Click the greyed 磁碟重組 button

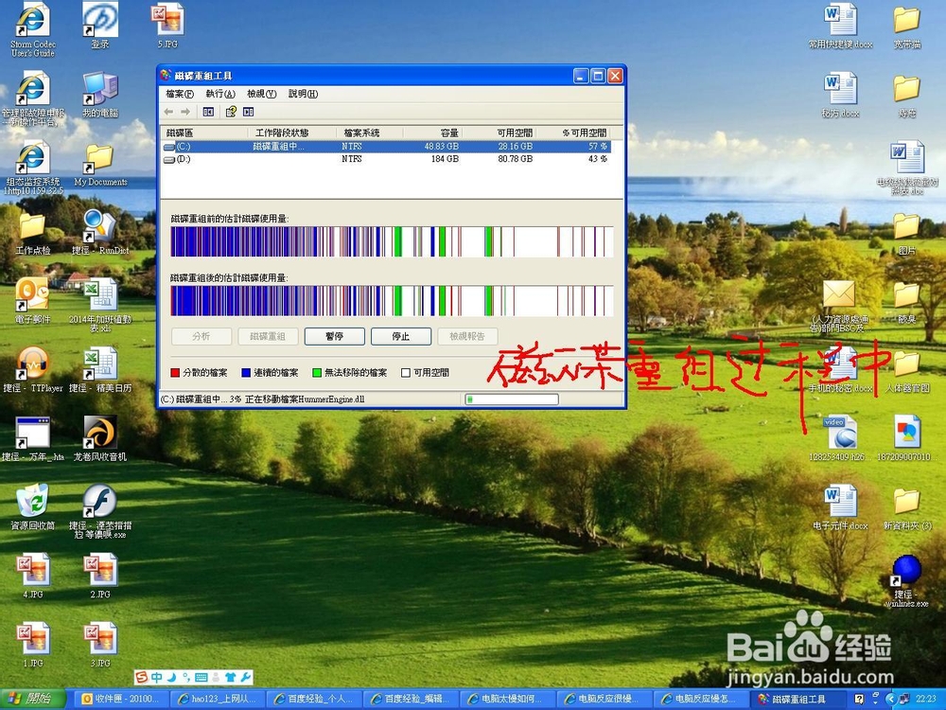tap(268, 336)
